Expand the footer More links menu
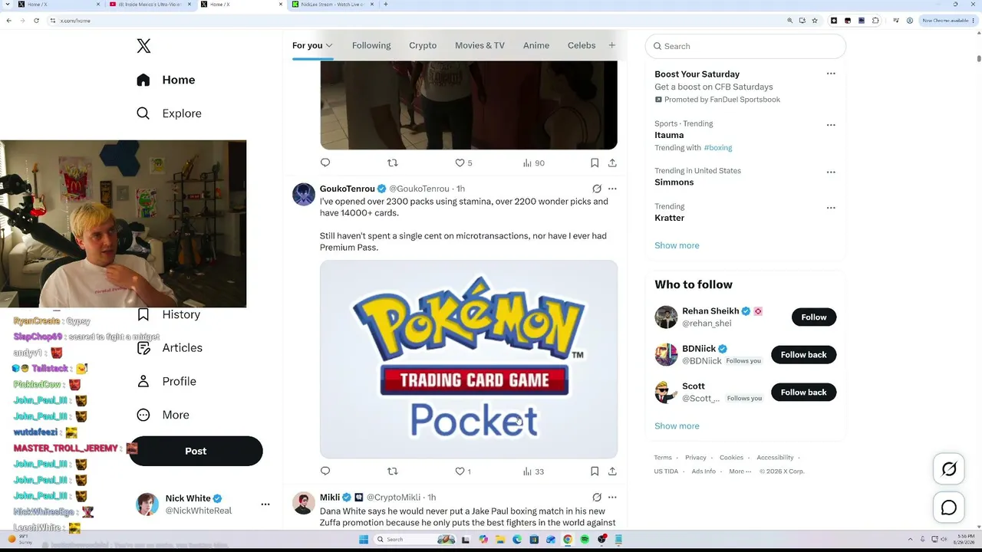Image resolution: width=982 pixels, height=552 pixels. tap(740, 472)
